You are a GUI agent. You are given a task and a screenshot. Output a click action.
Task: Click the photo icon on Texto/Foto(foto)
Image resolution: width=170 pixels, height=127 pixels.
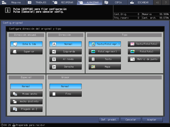tap(133, 44)
